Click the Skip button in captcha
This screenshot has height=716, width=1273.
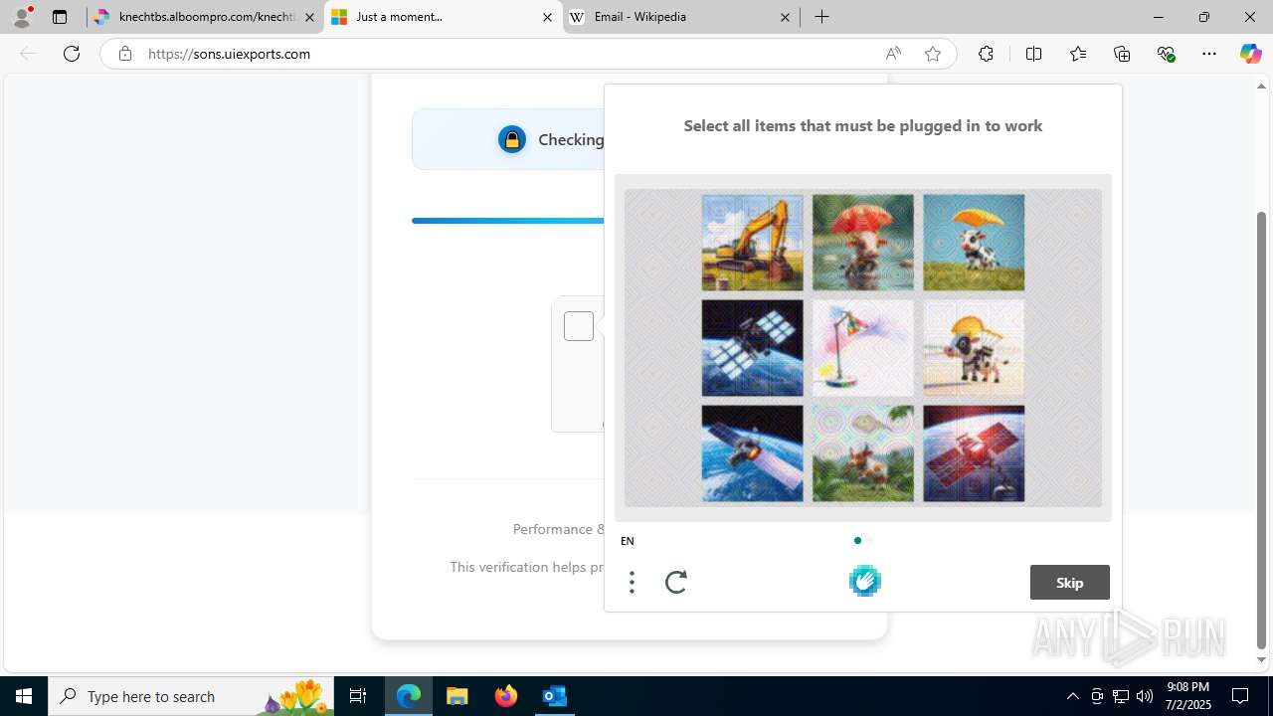point(1069,583)
